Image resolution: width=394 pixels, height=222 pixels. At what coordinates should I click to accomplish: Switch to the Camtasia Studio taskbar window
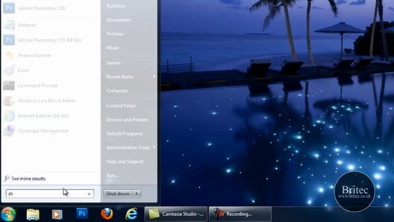point(176,214)
